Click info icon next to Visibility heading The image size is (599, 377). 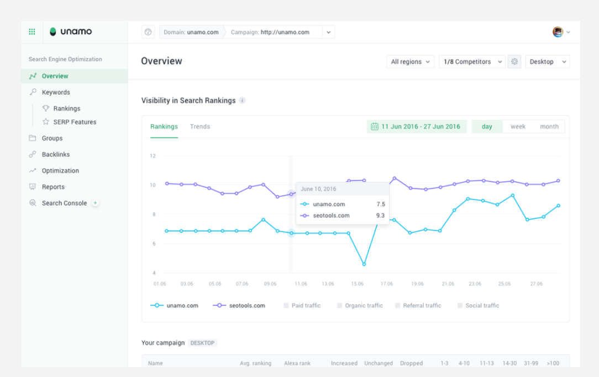coord(242,101)
